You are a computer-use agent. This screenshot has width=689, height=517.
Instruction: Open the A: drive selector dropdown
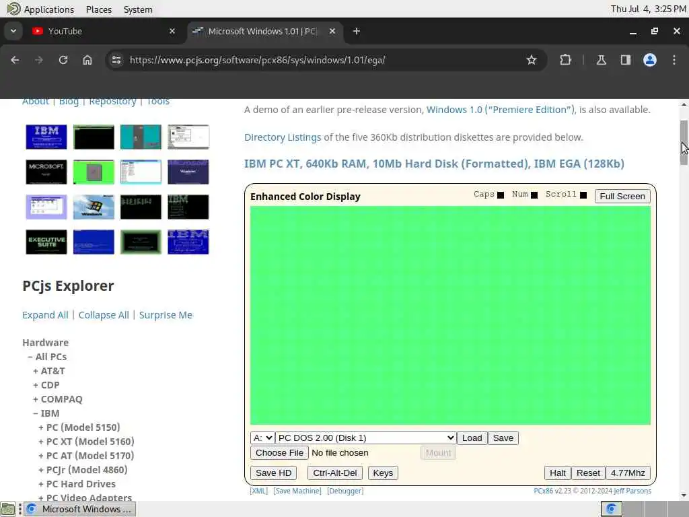click(262, 438)
